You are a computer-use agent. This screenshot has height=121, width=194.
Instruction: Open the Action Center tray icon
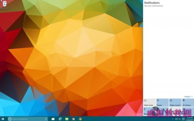(184, 119)
